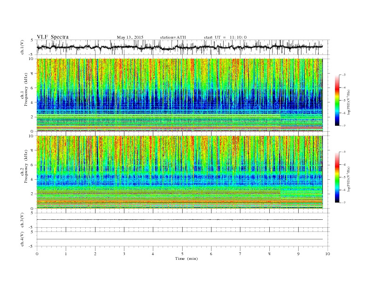Viewport: 369px width, 285px height.
Task: Click the lower log(PSD) color bar
Action: click(x=337, y=177)
